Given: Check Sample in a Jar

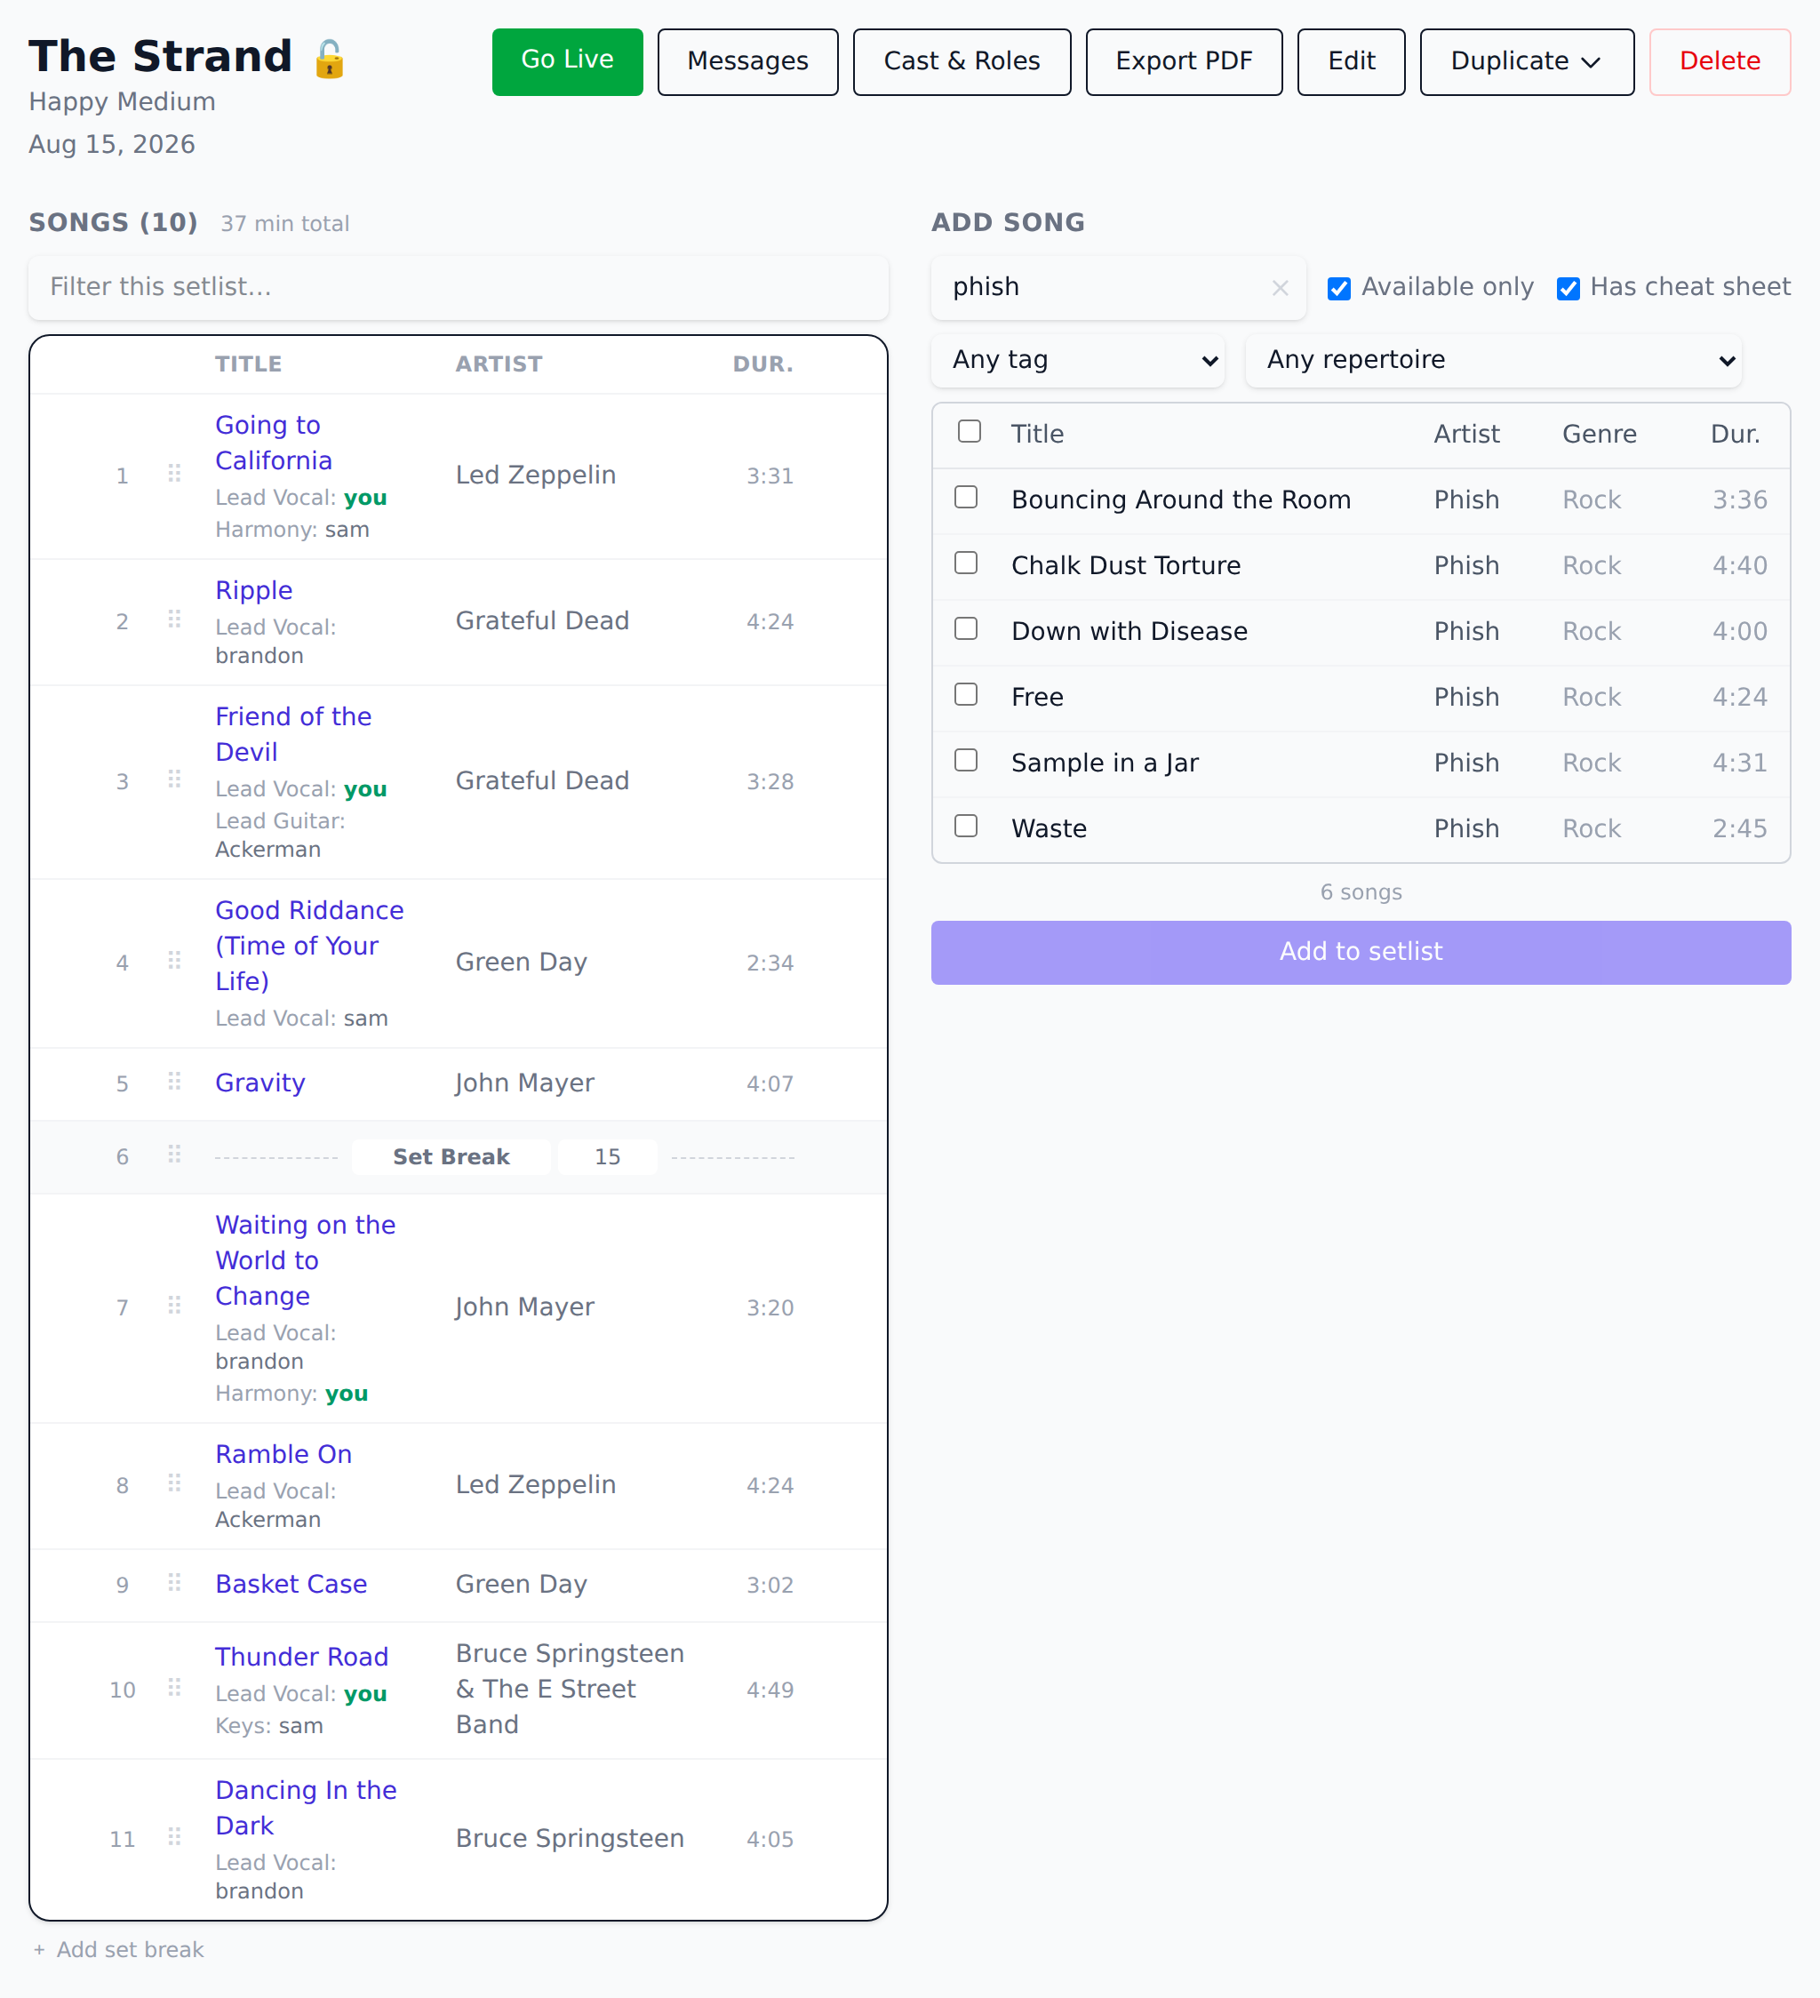Looking at the screenshot, I should tap(966, 760).
